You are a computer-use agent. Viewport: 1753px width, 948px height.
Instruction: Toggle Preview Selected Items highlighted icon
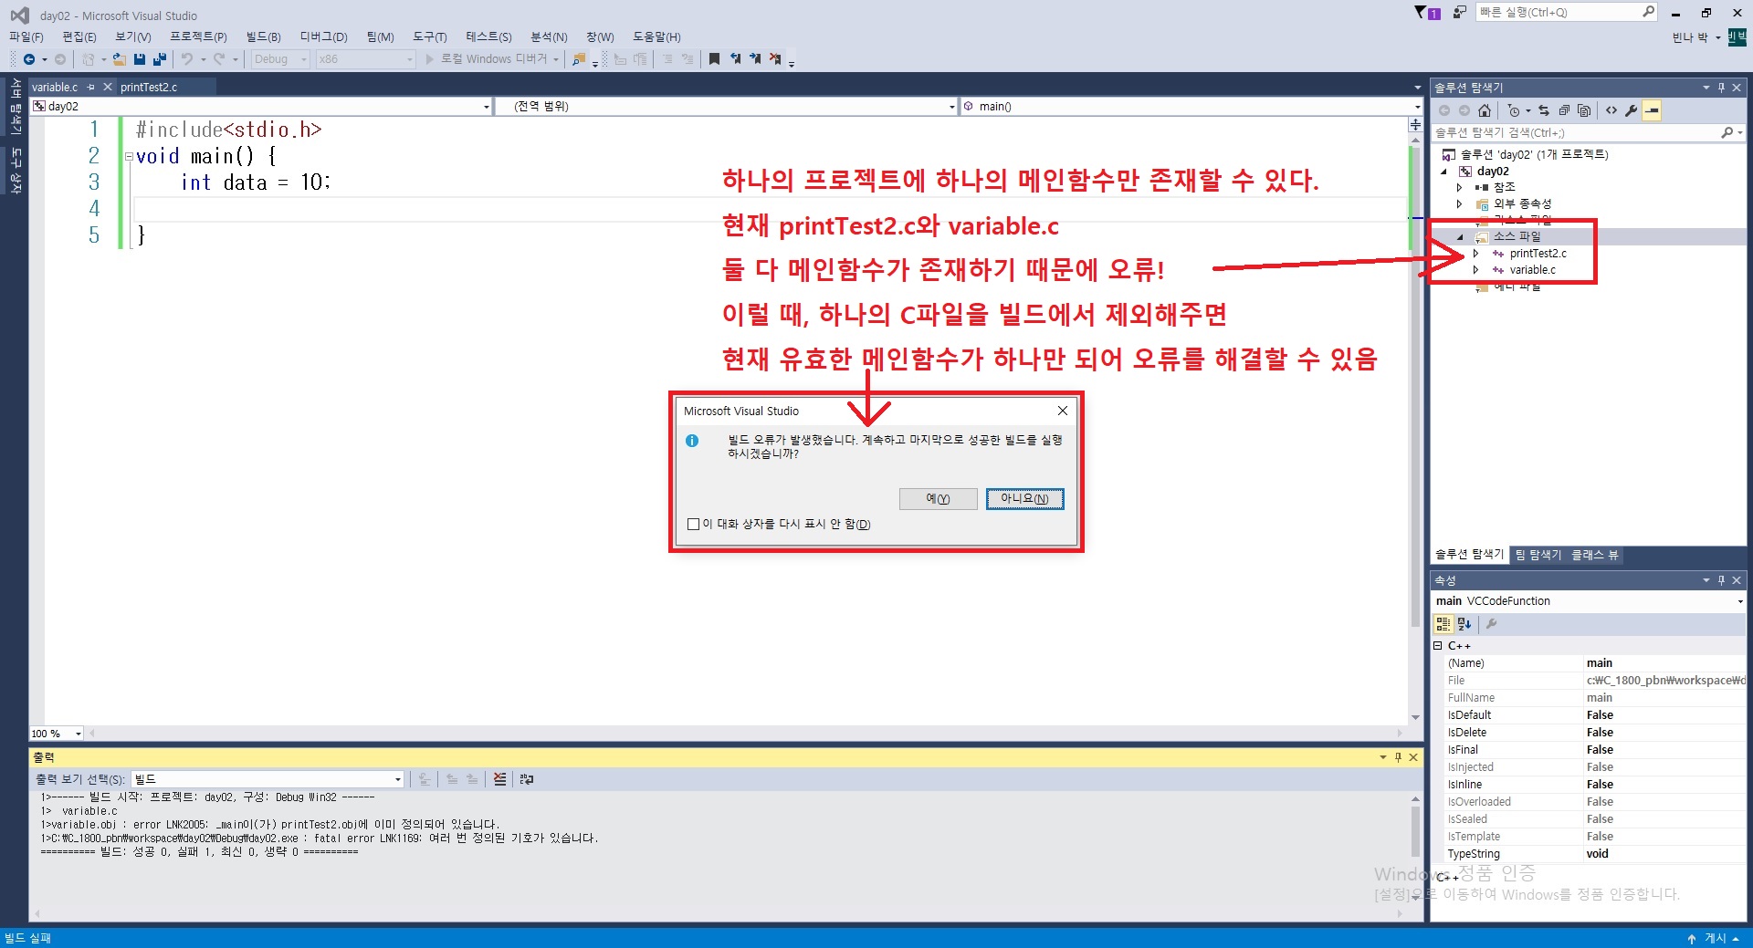[x=1652, y=110]
